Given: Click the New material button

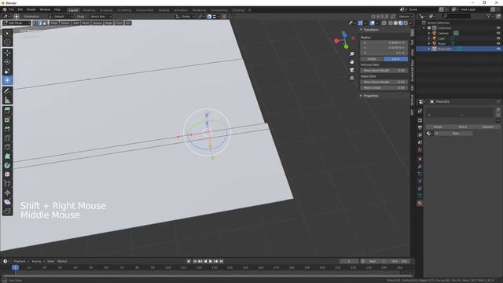Looking at the screenshot, I should tap(453, 133).
